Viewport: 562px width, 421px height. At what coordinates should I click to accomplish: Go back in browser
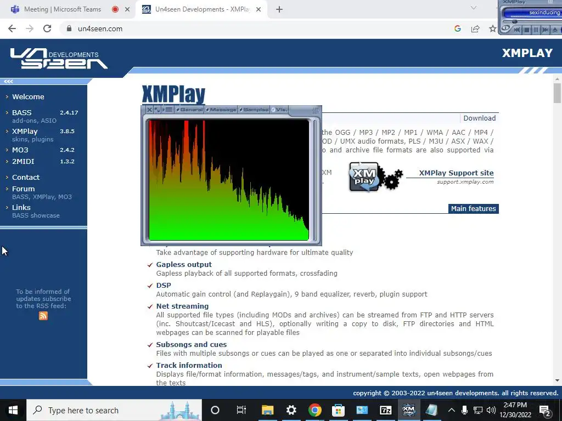[12, 29]
